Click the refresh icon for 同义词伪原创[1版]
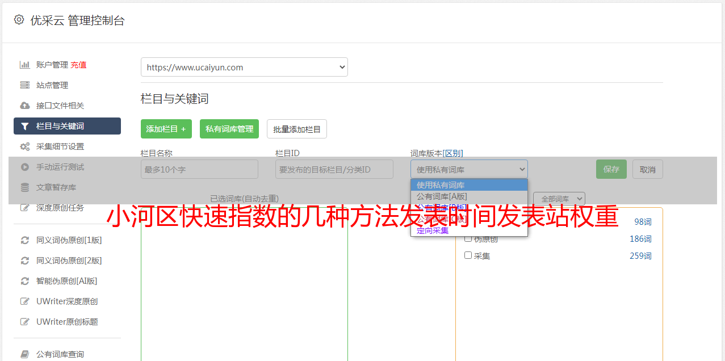This screenshot has width=725, height=361. (24, 240)
